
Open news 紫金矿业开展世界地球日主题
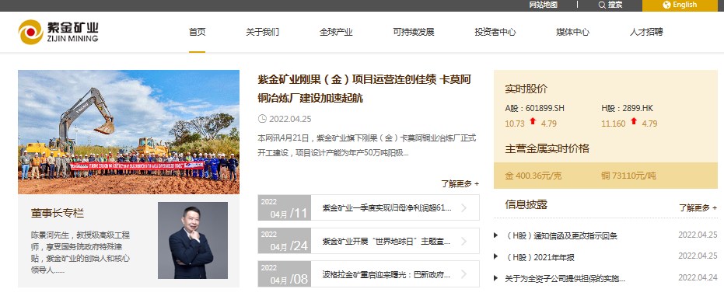(386, 241)
